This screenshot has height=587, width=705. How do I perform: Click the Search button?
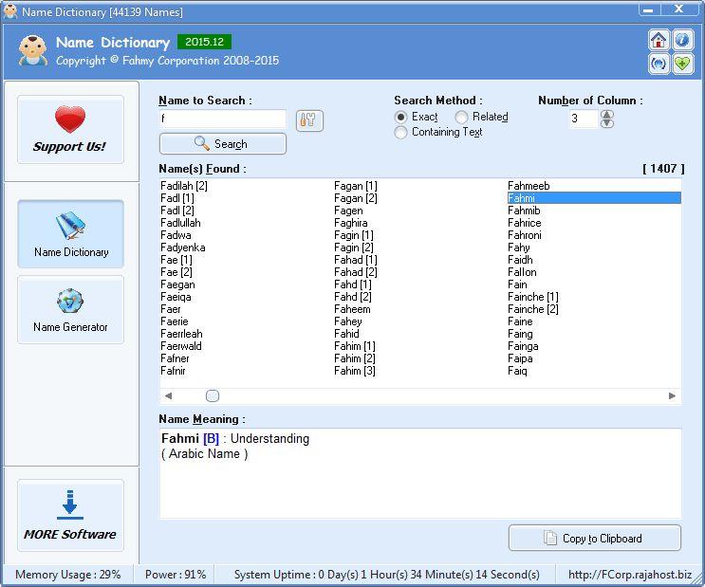223,144
